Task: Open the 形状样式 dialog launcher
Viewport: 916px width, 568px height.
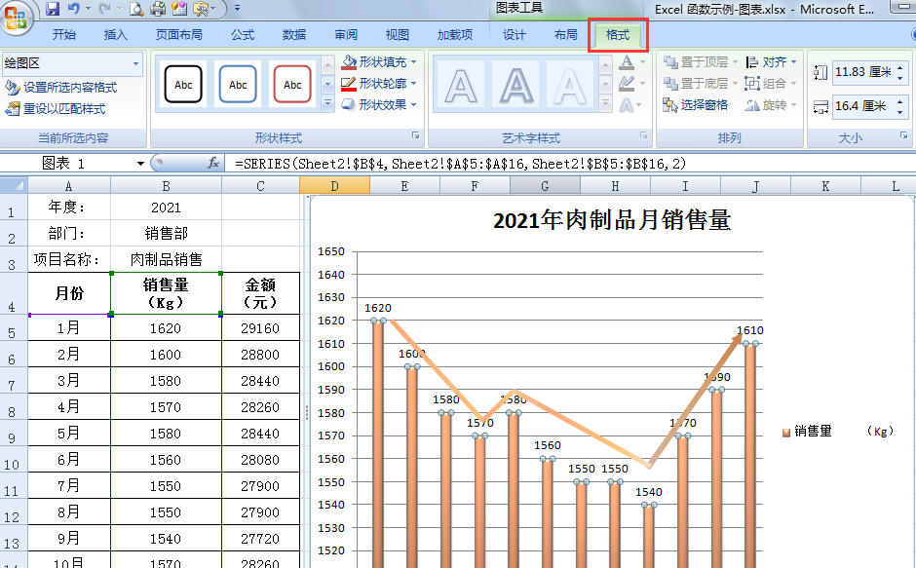Action: [415, 135]
